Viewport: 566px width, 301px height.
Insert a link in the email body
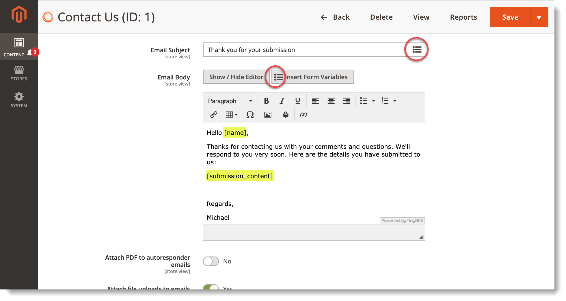point(214,114)
